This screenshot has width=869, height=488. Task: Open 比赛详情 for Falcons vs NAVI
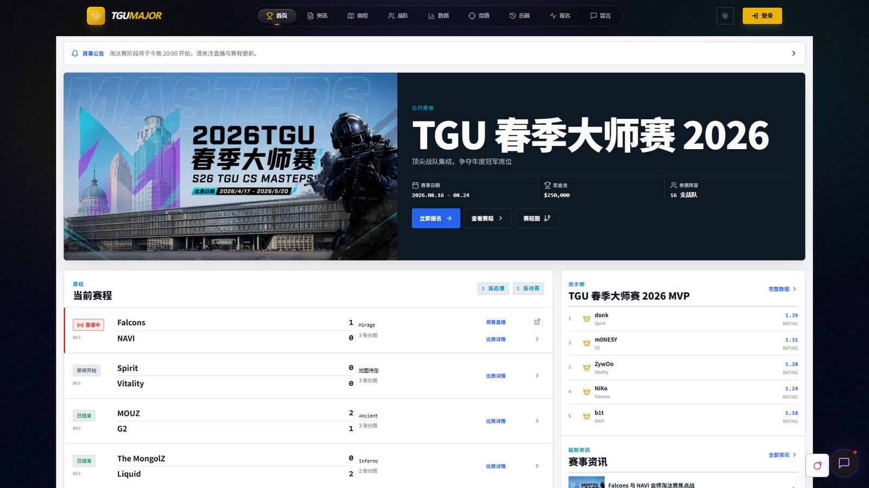click(x=496, y=339)
